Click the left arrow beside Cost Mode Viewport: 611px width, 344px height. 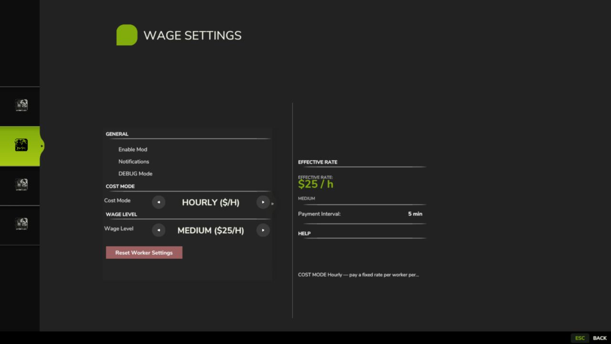(158, 202)
